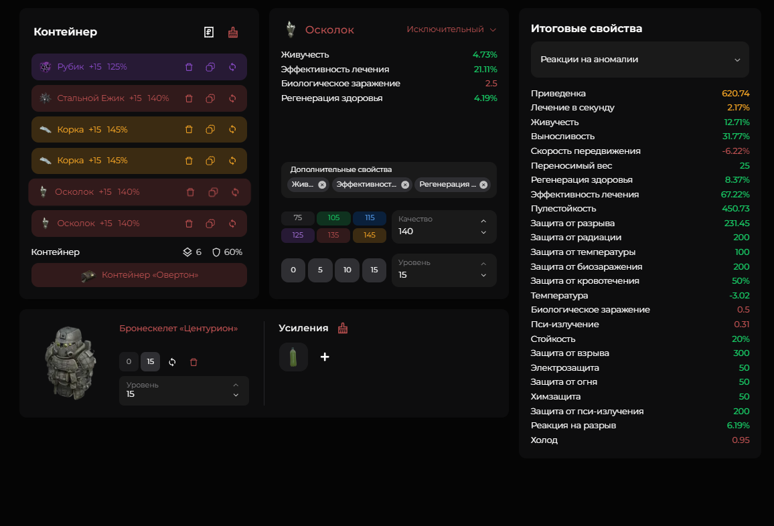Viewport: 774px width, 526px height.
Task: Click the Центурион armor image
Action: (x=70, y=363)
